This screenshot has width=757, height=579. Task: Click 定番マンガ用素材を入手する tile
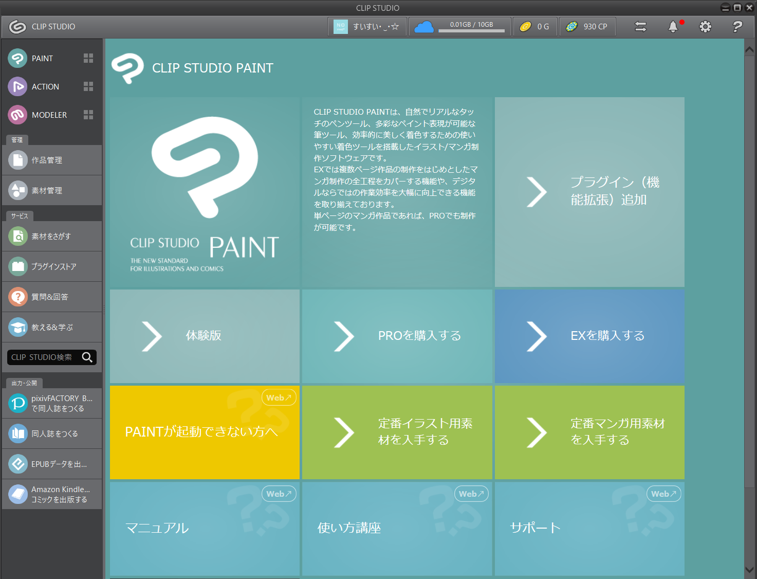point(589,432)
